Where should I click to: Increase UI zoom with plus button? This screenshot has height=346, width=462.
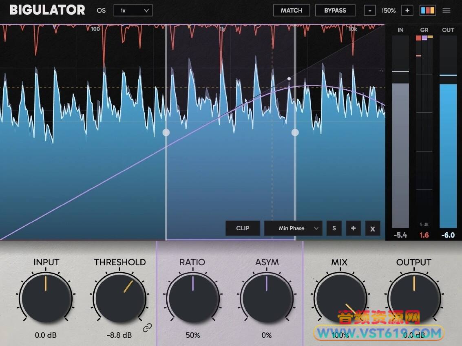coord(407,11)
